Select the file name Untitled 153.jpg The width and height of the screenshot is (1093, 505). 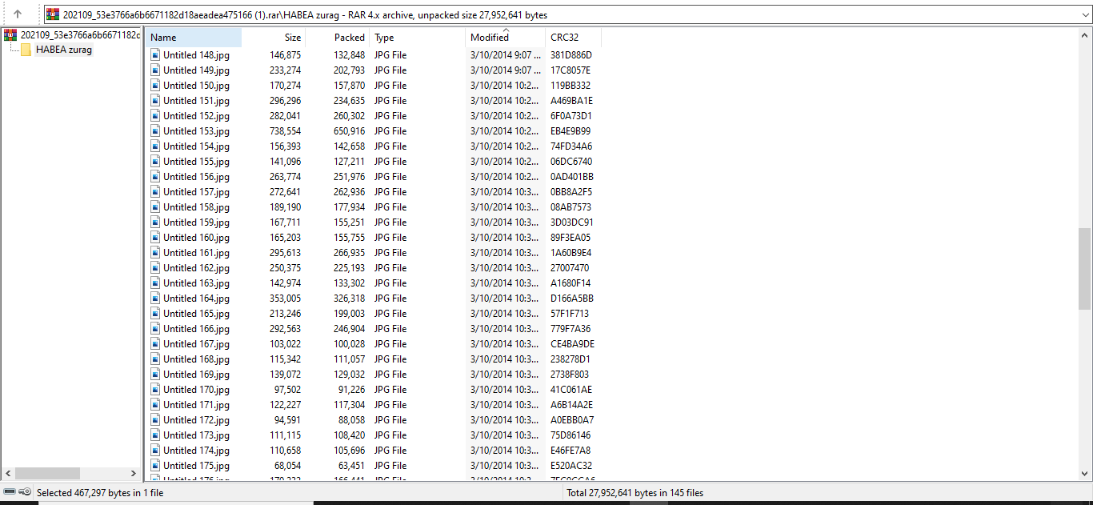pyautogui.click(x=196, y=131)
